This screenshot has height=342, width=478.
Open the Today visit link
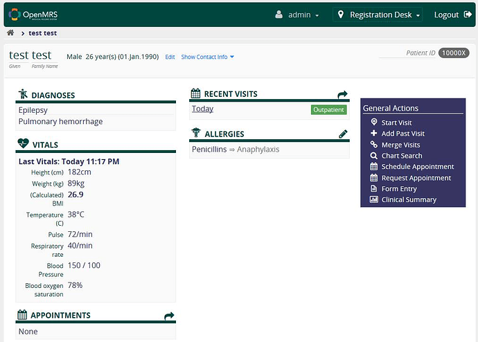tap(202, 109)
